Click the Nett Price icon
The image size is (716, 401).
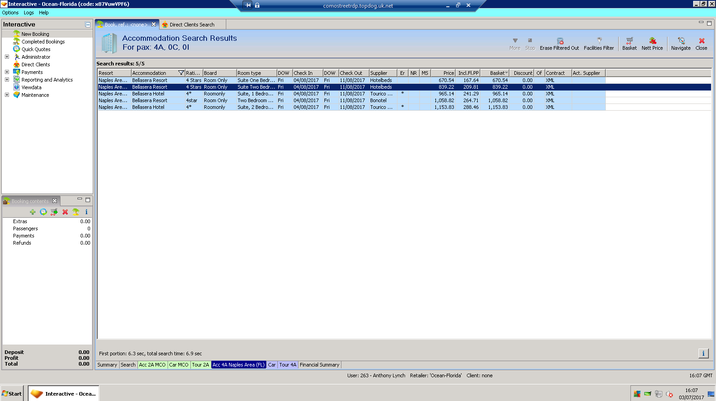652,40
